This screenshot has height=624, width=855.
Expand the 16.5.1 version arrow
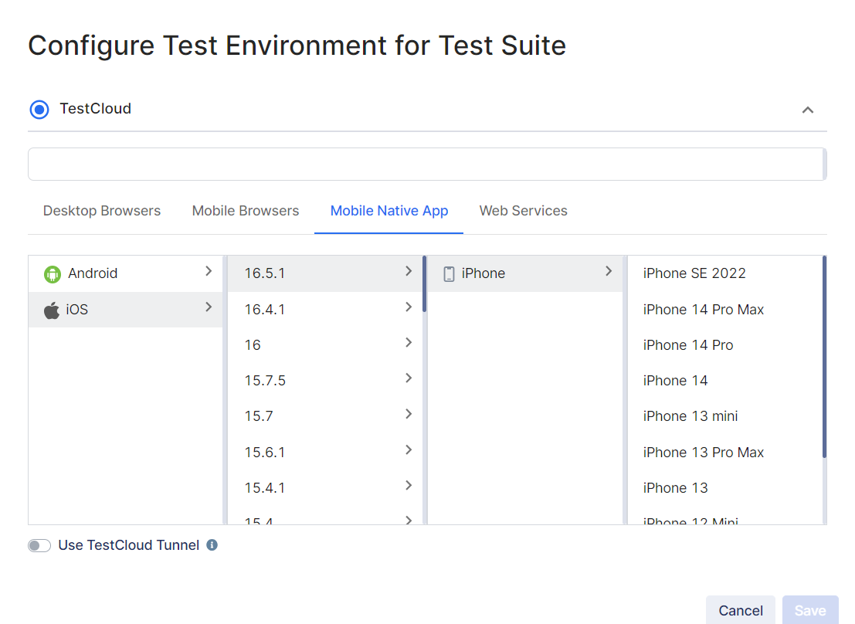(x=409, y=271)
